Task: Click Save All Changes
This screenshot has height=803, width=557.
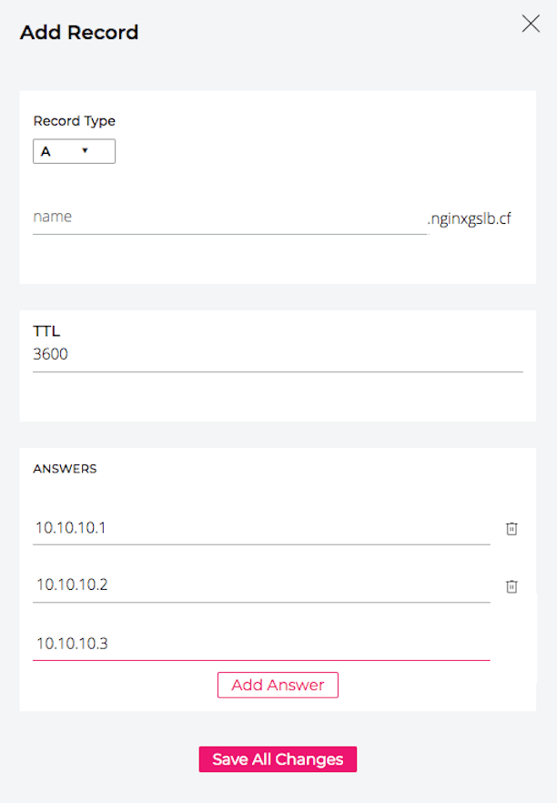Action: tap(278, 758)
